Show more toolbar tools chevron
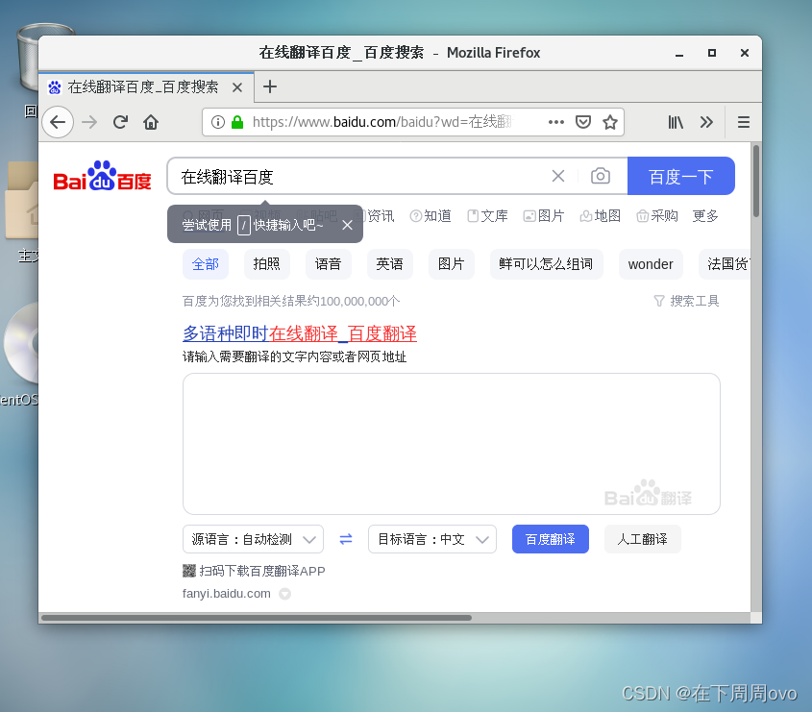This screenshot has height=712, width=812. pos(706,122)
